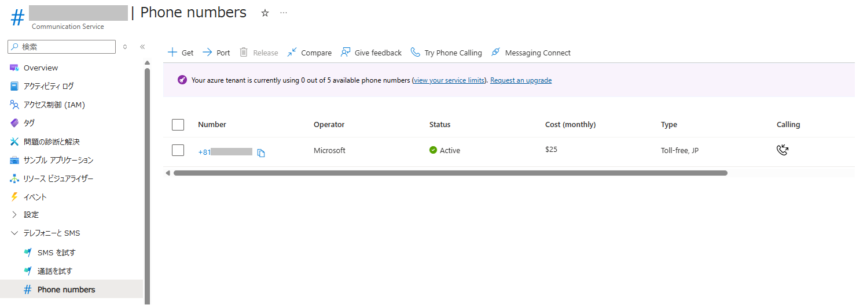Image resolution: width=856 pixels, height=305 pixels.
Task: Favorite this page with the star icon
Action: pyautogui.click(x=265, y=13)
